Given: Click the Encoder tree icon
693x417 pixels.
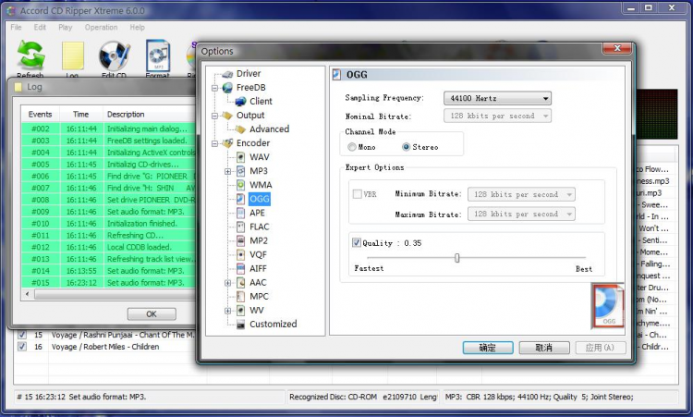Looking at the screenshot, I should 227,143.
